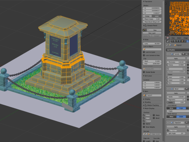This screenshot has width=189, height=142.
Task: Toggle EdgeSplit modifier render camera icon
Action: tap(187, 123)
